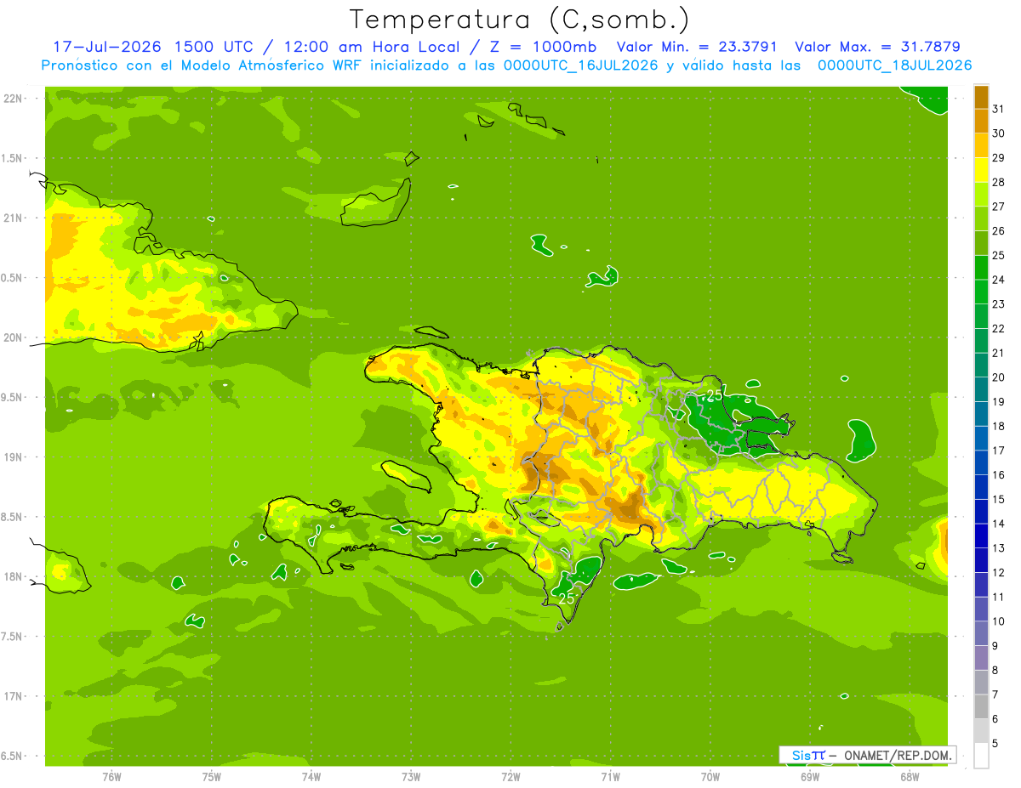This screenshot has height=788, width=1021.
Task: Click the 68W longitude label
Action: 910,776
